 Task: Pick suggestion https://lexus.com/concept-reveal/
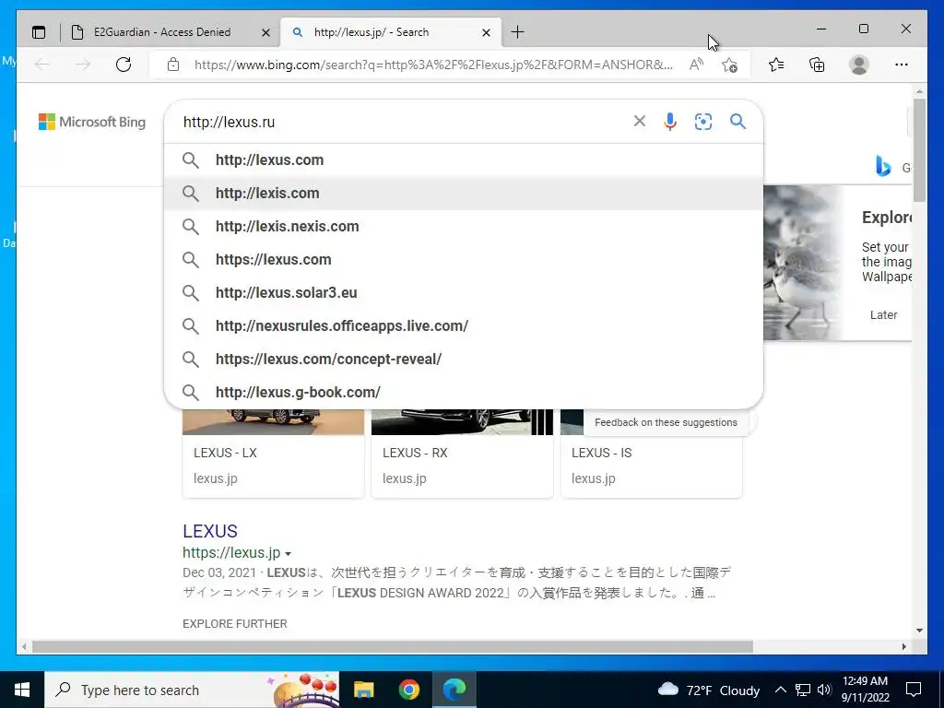(x=464, y=359)
